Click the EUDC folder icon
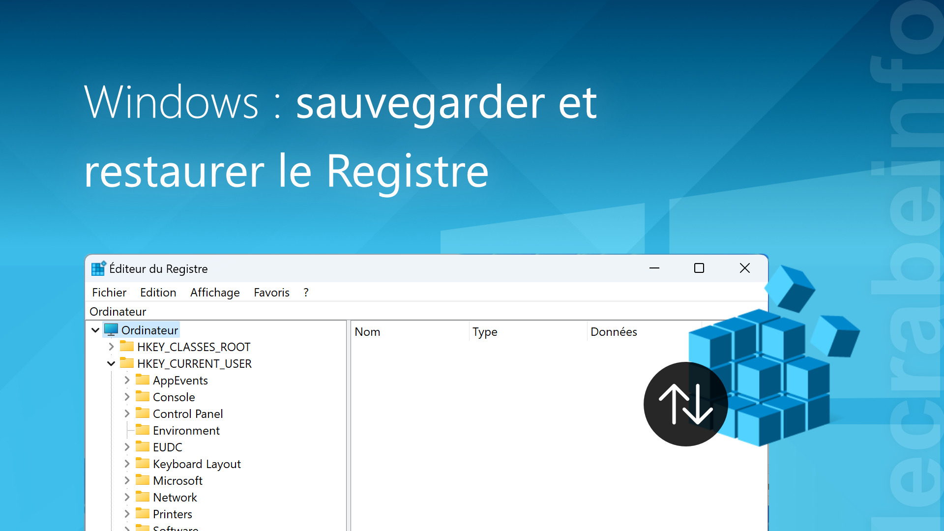The width and height of the screenshot is (944, 531). click(143, 446)
